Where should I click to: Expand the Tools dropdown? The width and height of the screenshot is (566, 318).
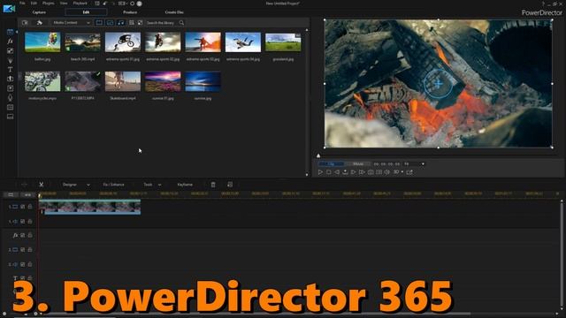pyautogui.click(x=159, y=185)
